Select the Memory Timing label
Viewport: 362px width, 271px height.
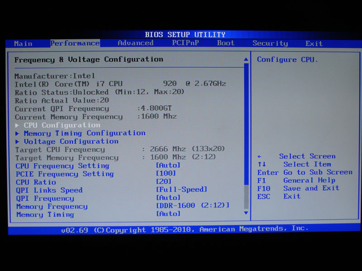click(45, 215)
